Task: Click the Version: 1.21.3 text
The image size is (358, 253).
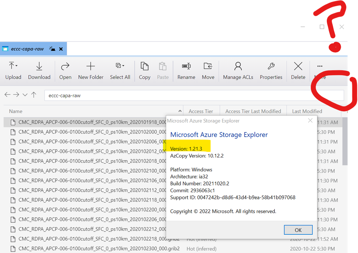Action: (186, 149)
